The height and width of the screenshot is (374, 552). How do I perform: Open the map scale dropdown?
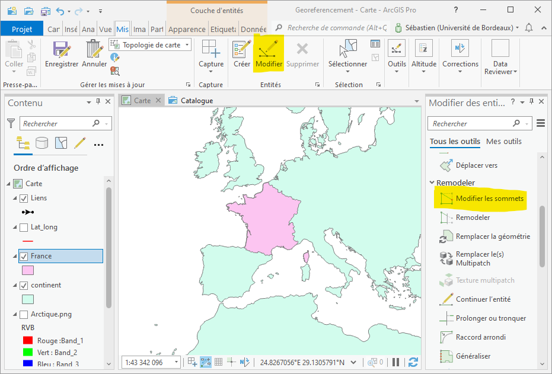tap(177, 362)
